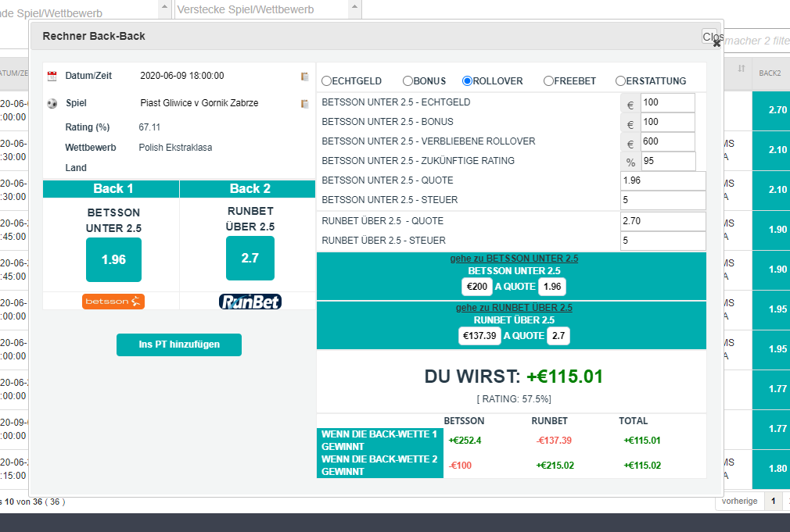Click the Betsson Echtgeld amount field
The image size is (790, 532).
pyautogui.click(x=667, y=102)
